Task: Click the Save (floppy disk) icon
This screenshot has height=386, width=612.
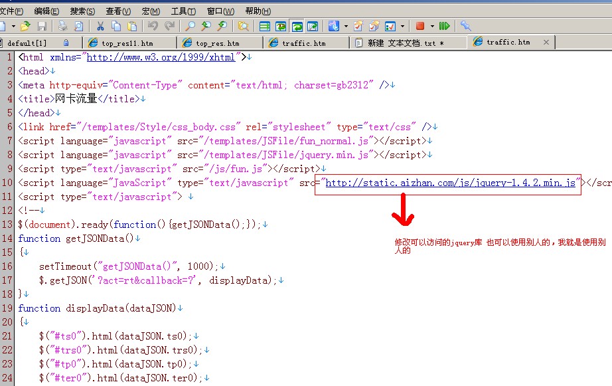Action: [42, 27]
